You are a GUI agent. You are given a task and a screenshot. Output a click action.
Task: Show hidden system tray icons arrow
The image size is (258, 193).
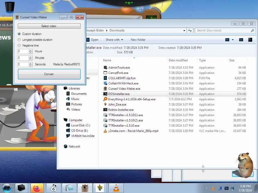click(x=207, y=188)
